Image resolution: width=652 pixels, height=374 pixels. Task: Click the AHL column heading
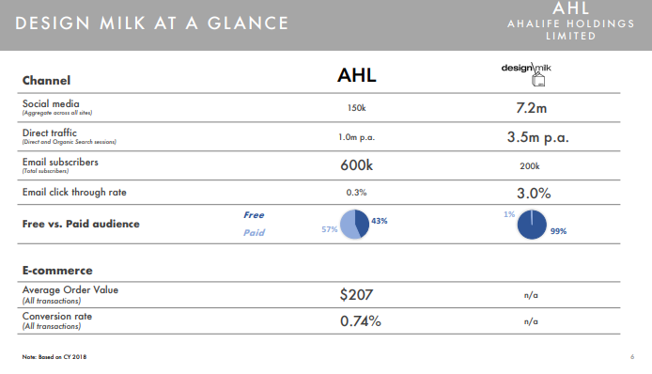click(357, 75)
